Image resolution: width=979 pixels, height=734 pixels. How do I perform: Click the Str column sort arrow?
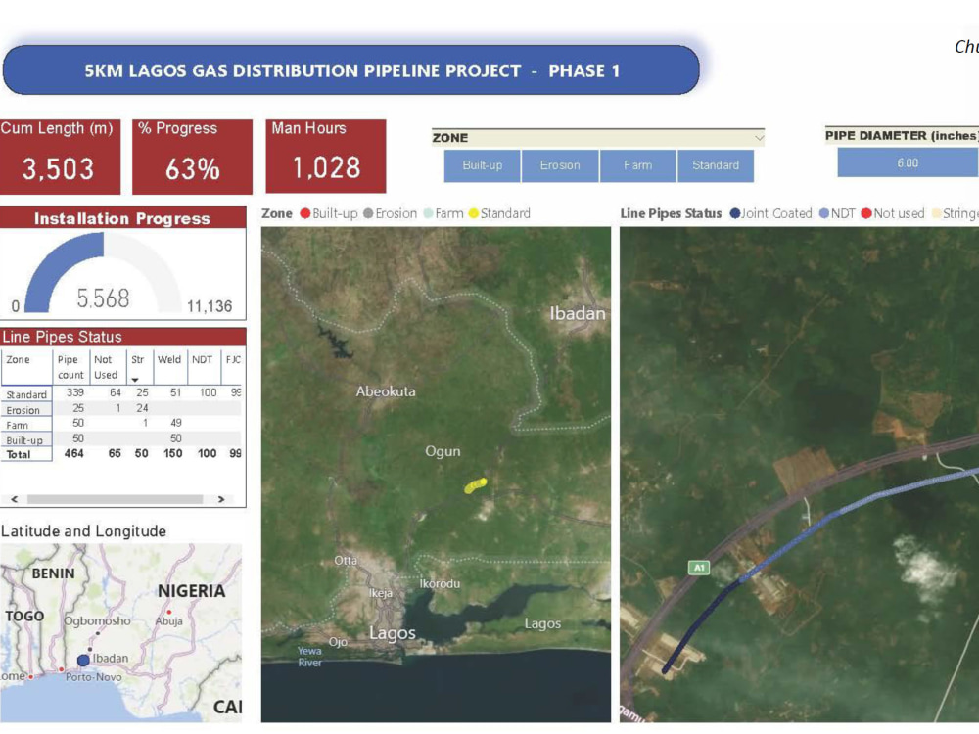135,380
